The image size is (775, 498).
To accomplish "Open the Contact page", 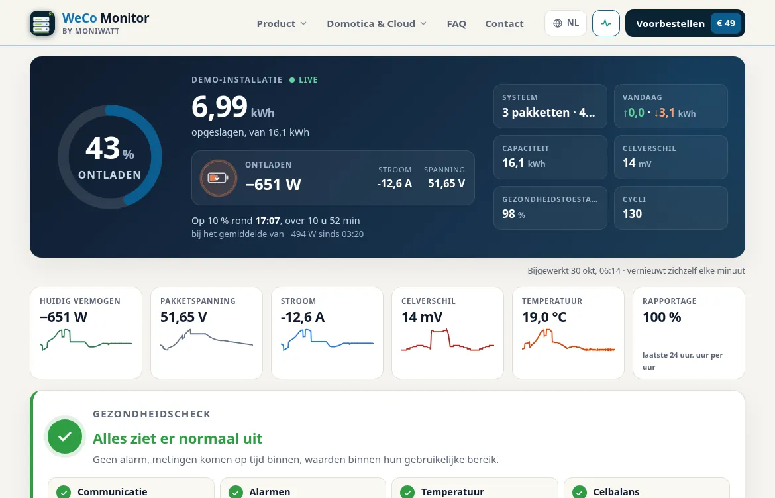I will click(x=504, y=23).
